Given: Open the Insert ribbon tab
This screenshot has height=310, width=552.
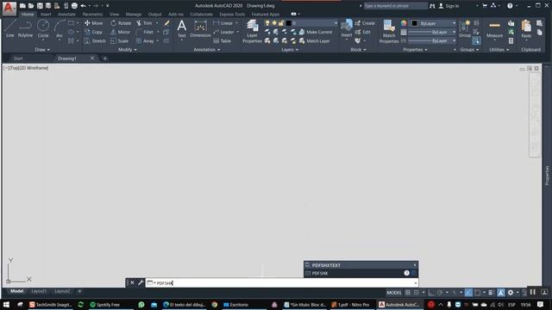Looking at the screenshot, I should [x=46, y=15].
